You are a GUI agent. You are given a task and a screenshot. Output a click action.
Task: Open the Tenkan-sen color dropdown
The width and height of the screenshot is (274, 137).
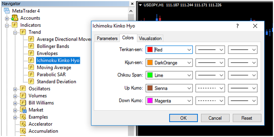click(169, 49)
